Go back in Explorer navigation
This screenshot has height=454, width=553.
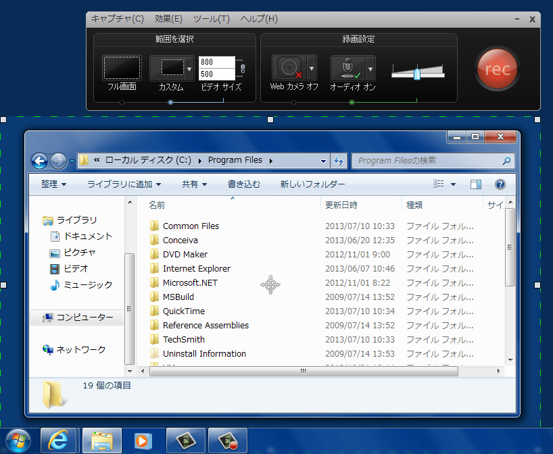[39, 161]
